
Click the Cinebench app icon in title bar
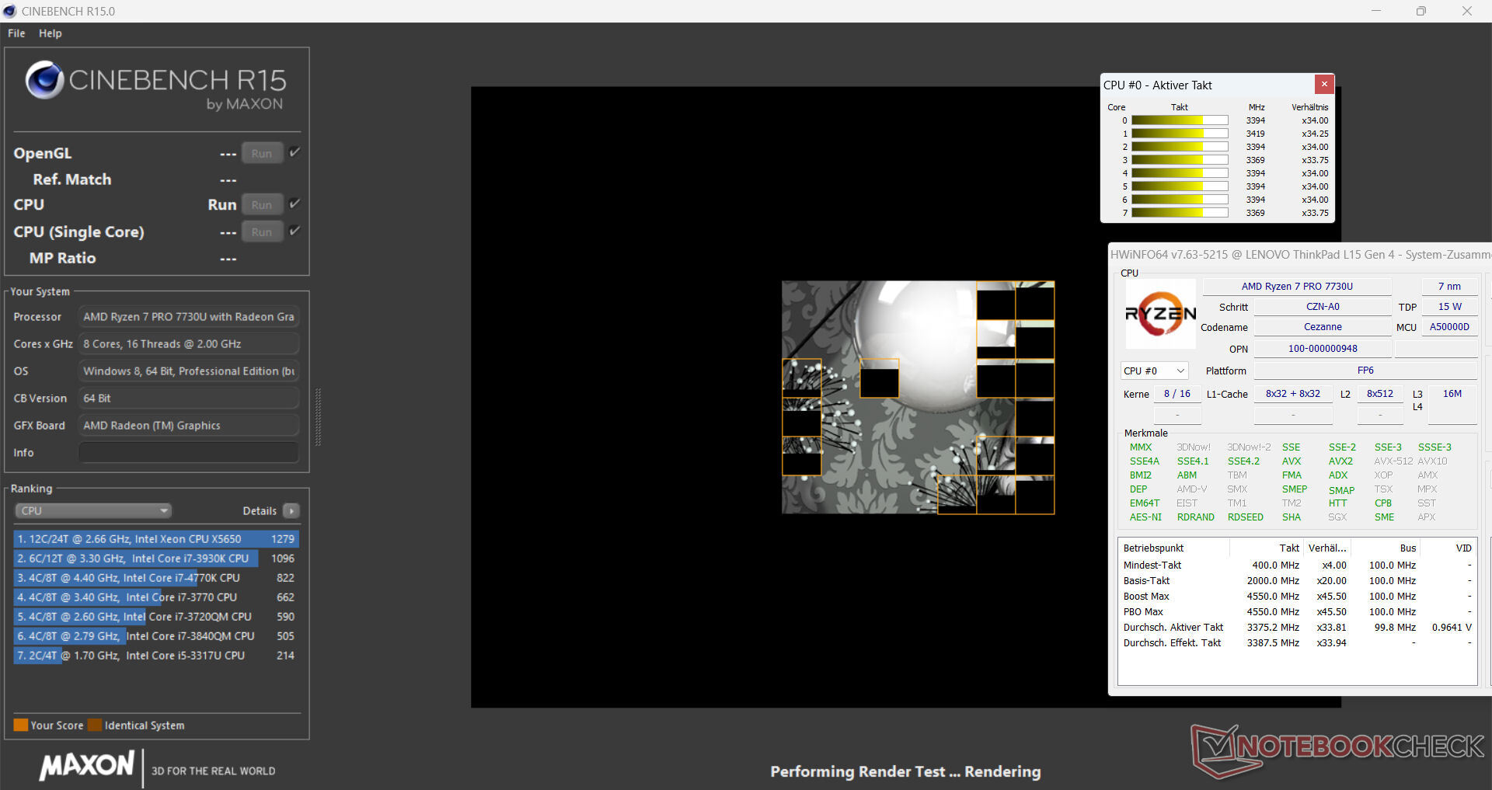(x=9, y=11)
